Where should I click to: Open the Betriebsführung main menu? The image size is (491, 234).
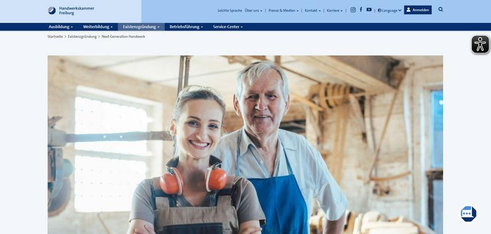click(x=186, y=27)
